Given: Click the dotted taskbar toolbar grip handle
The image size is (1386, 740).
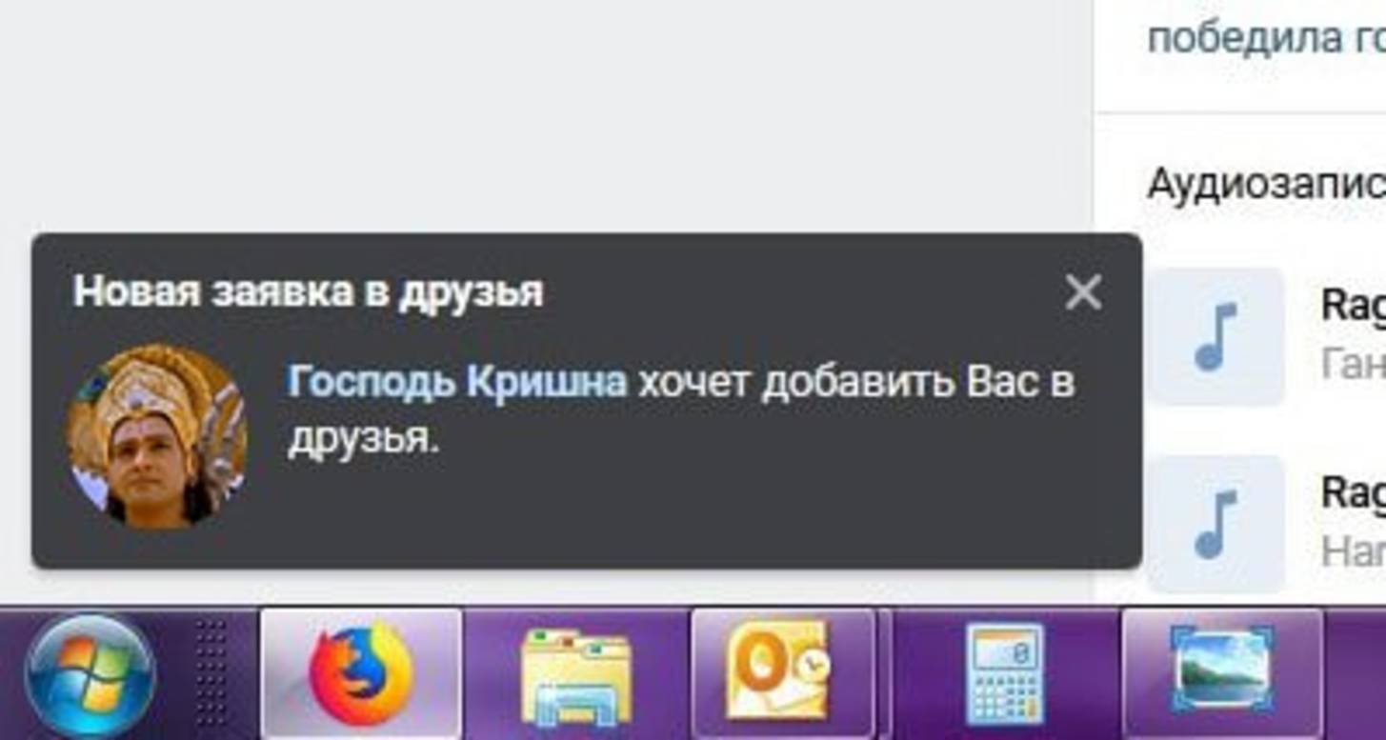Looking at the screenshot, I should coord(210,674).
